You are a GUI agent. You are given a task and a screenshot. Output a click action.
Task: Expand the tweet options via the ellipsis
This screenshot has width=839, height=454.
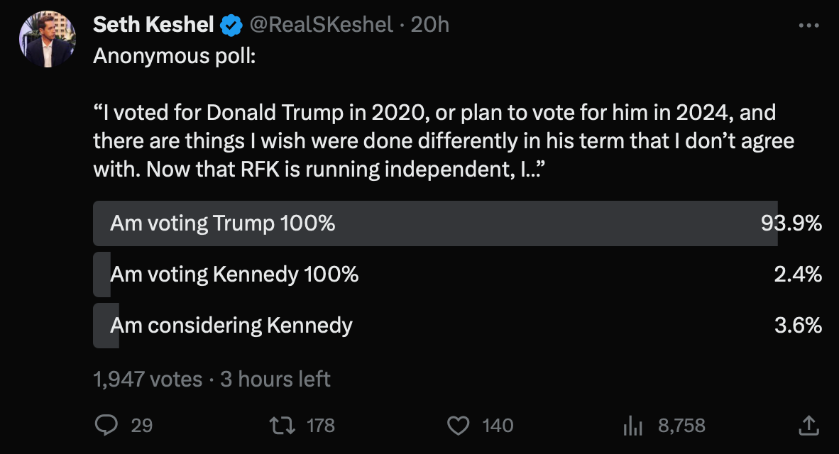pos(808,23)
